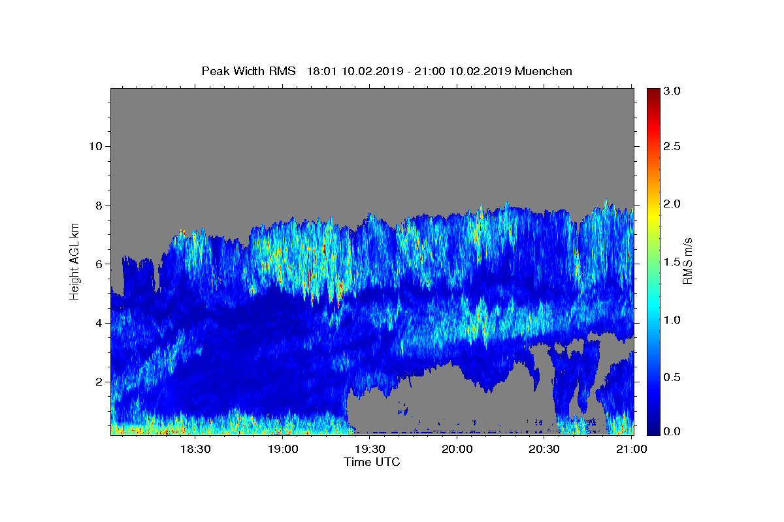Viewport: 784px width, 522px height.
Task: Click the 19:30 time tick label
Action: click(370, 449)
